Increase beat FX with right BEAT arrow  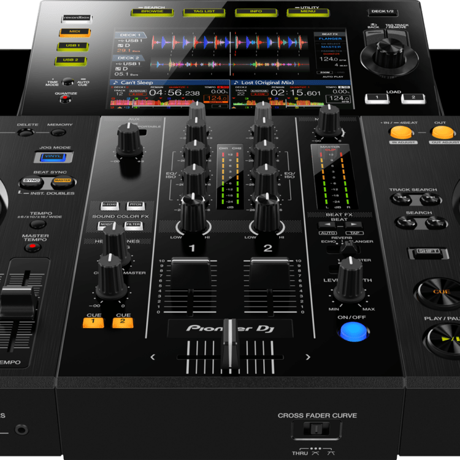click(353, 225)
